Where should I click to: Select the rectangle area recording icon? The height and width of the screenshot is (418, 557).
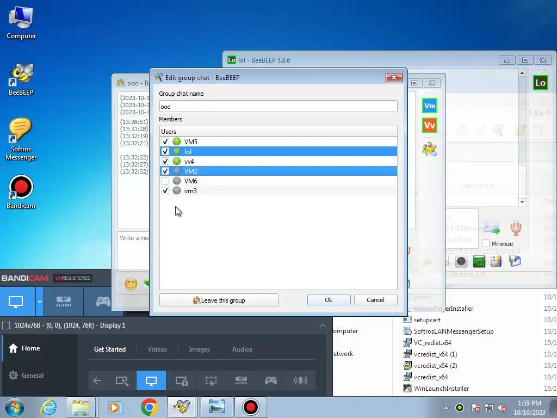coord(122,380)
